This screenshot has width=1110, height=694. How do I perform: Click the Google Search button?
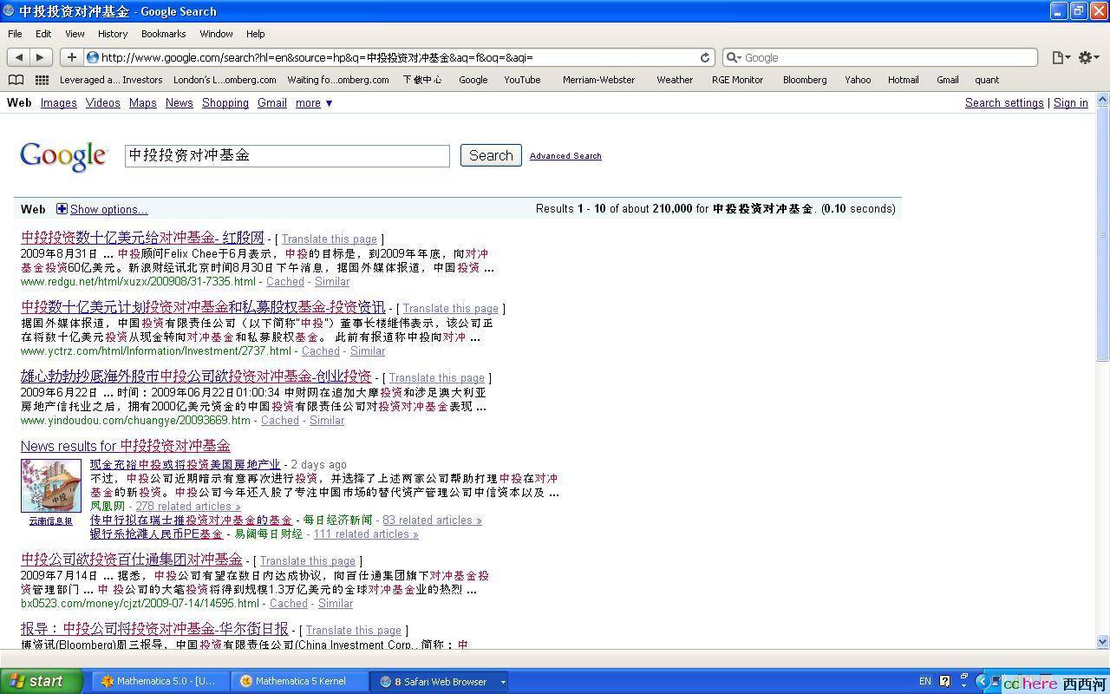491,155
